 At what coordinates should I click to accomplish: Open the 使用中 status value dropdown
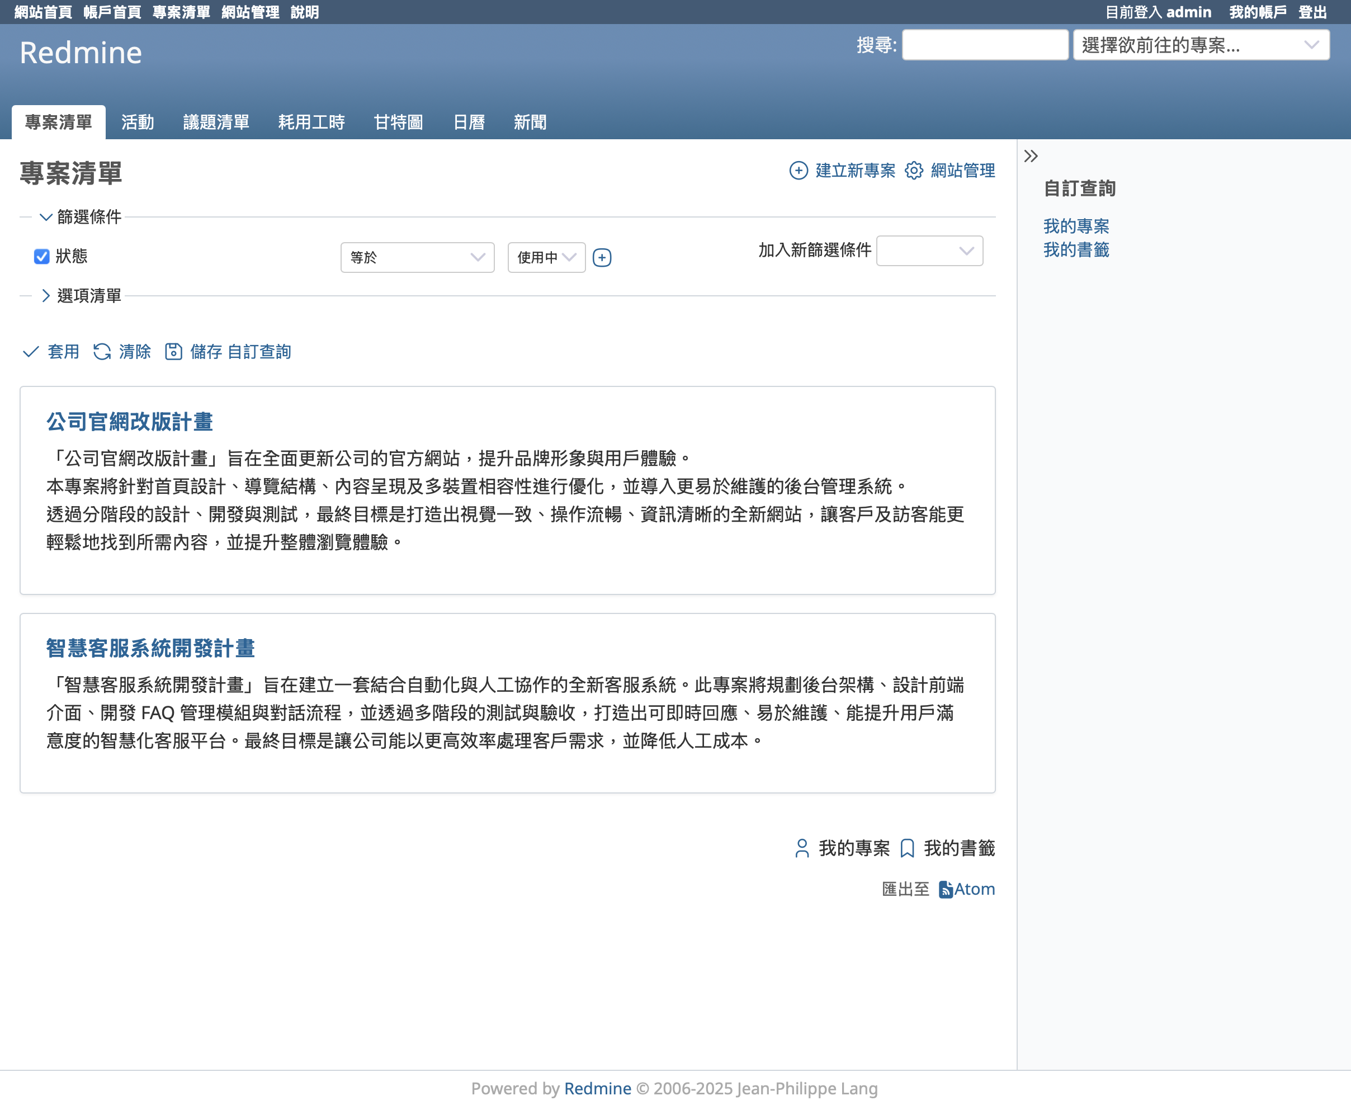coord(547,258)
